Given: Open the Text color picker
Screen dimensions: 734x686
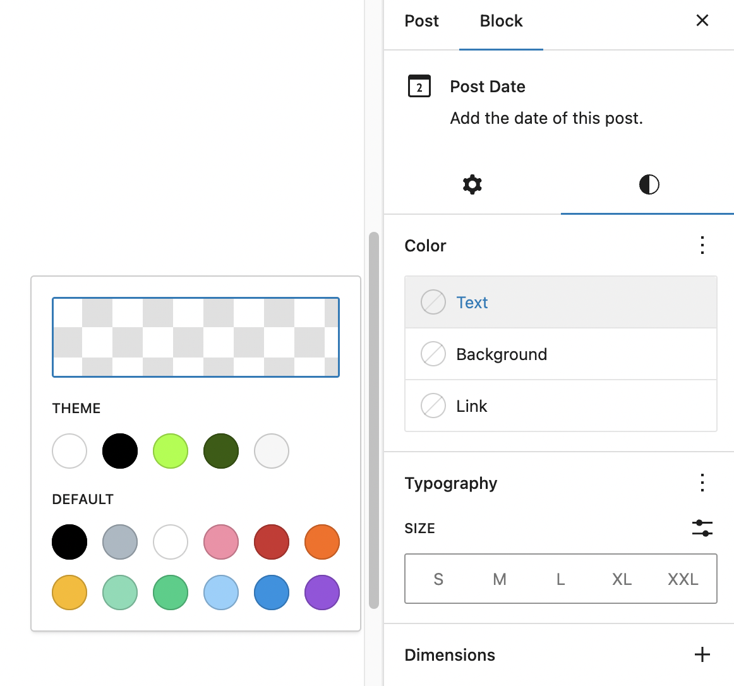Looking at the screenshot, I should point(472,302).
